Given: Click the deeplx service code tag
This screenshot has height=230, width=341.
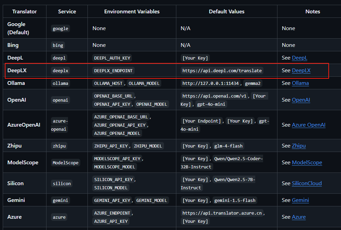Looking at the screenshot, I should click(x=60, y=71).
